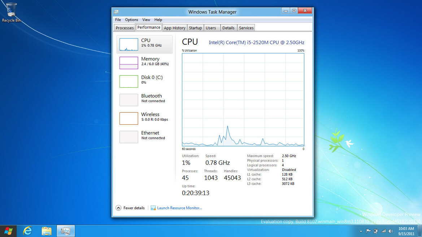Click the power tray icon
The image size is (422, 237).
(x=376, y=231)
